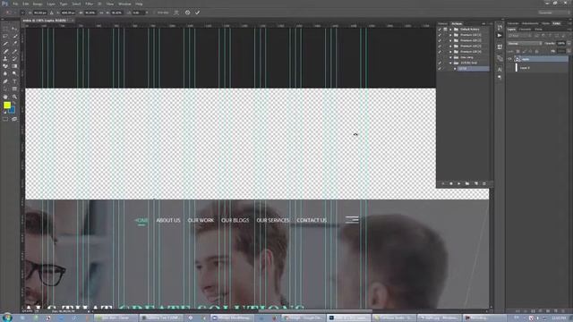Create a new action set
Screen dimensions: 573x322
467,183
